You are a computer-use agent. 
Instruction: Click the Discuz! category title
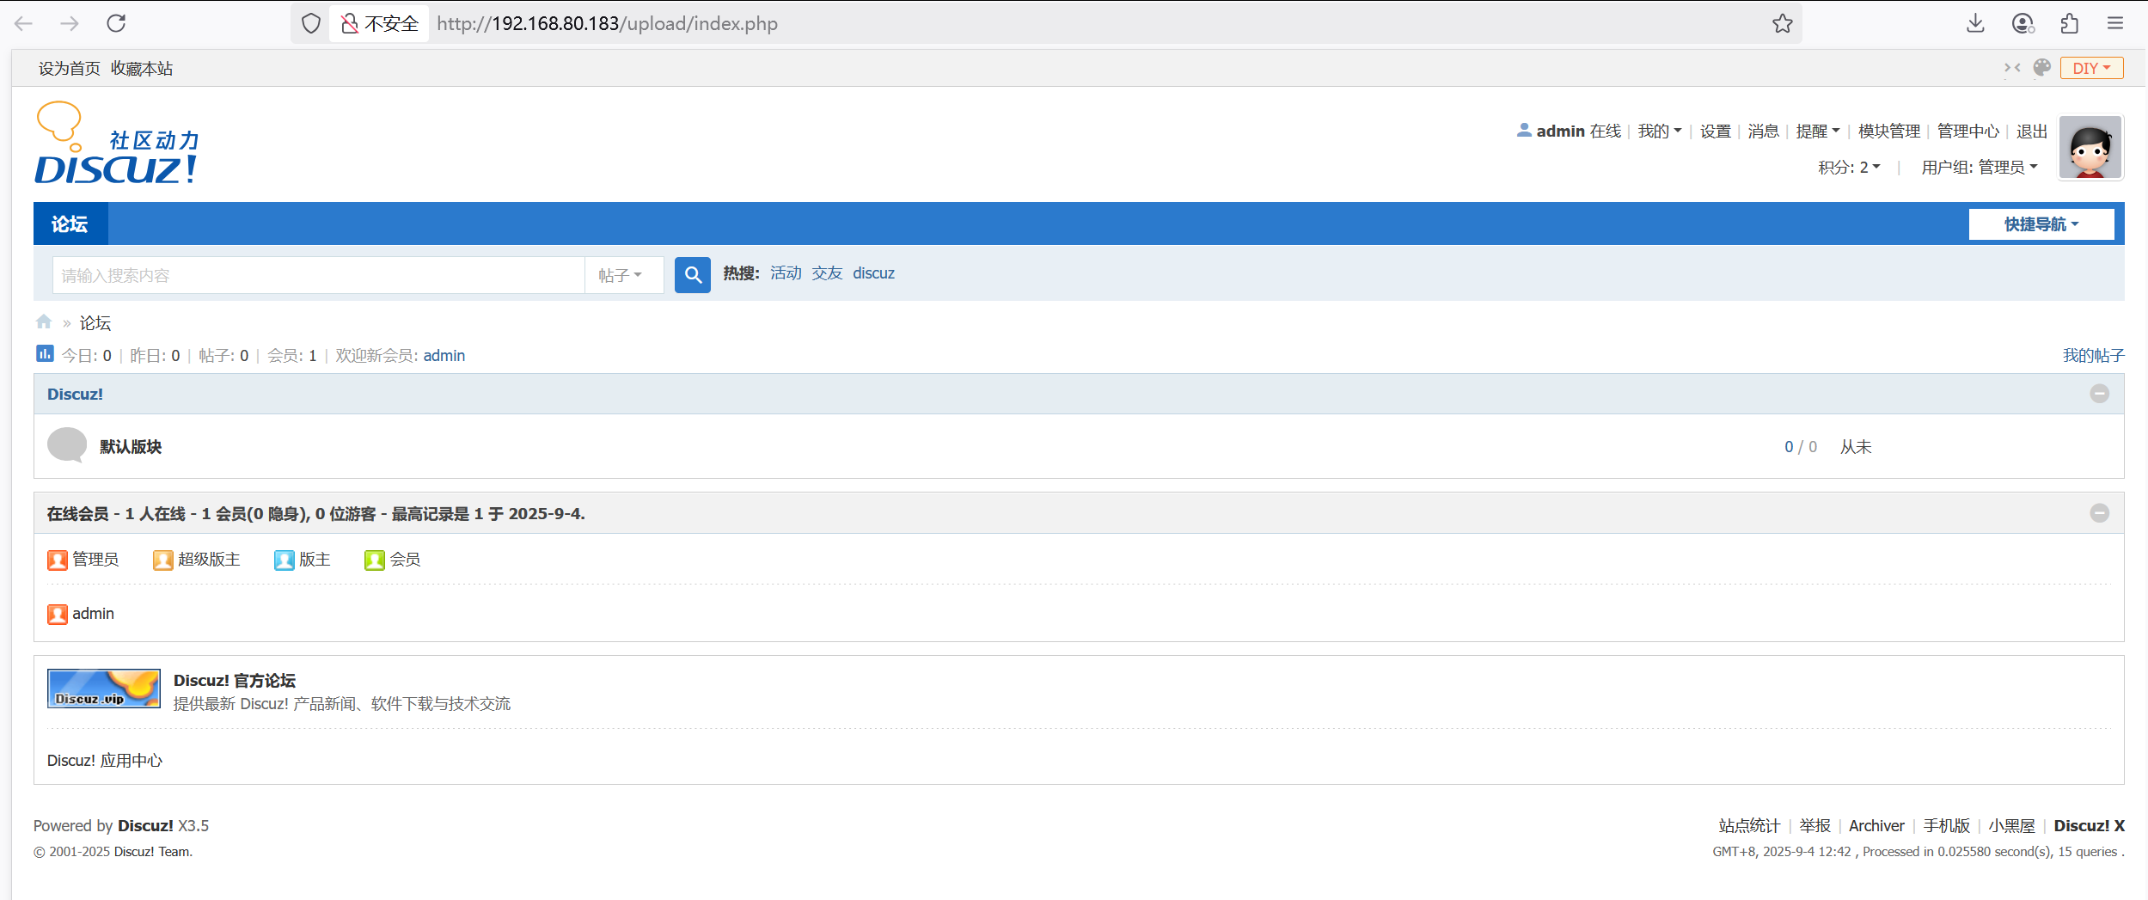click(x=75, y=394)
